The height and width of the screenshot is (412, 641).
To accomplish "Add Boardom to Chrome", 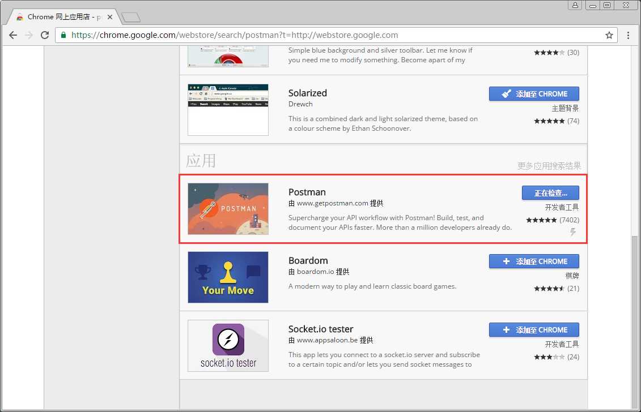I will pos(534,261).
